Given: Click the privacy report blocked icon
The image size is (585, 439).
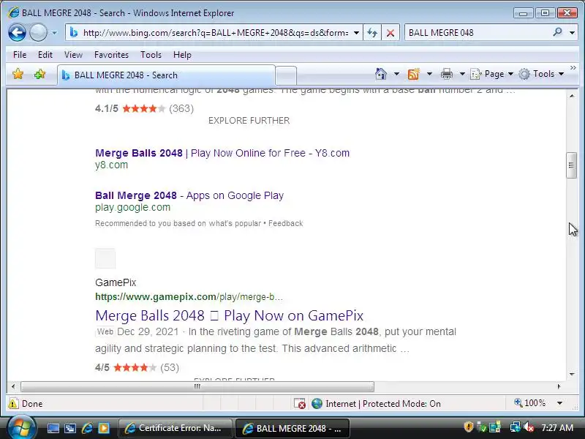Looking at the screenshot, I should [300, 404].
